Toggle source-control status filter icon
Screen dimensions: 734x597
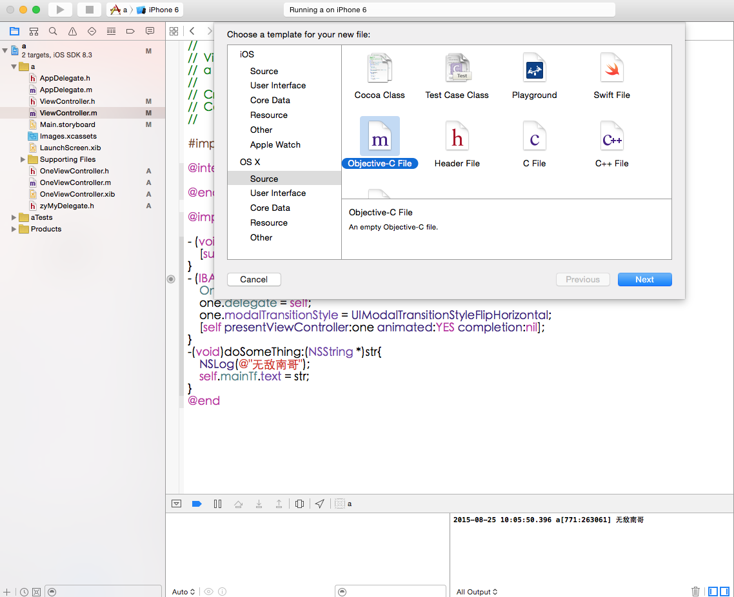point(37,592)
